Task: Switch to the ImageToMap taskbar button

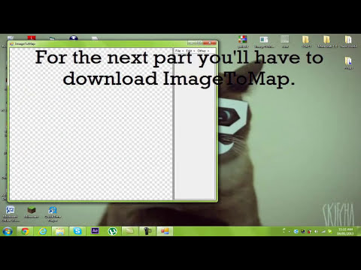Action: pos(165,231)
